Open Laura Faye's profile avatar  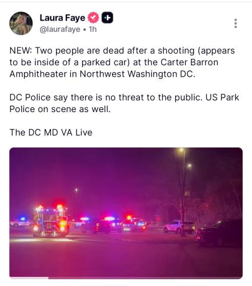point(21,23)
